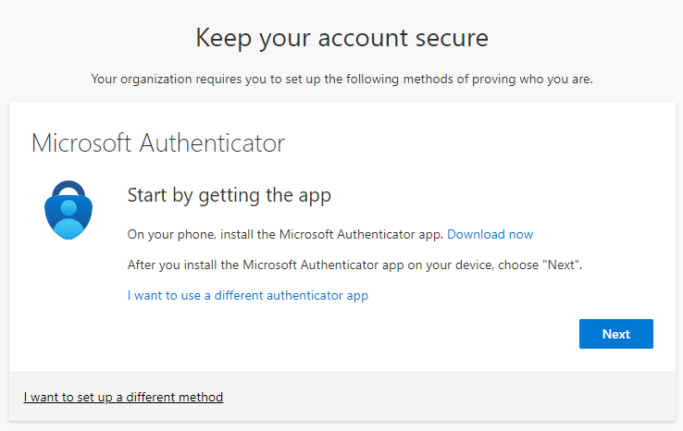Click the 'Keep your account secure' heading

click(x=341, y=38)
